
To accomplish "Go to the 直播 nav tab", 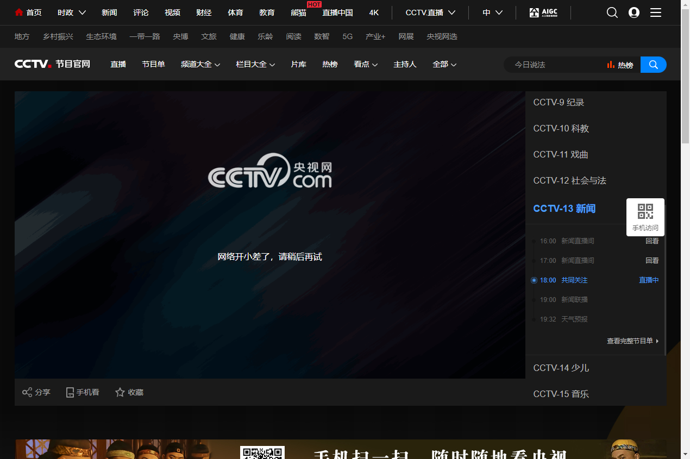I will point(118,64).
